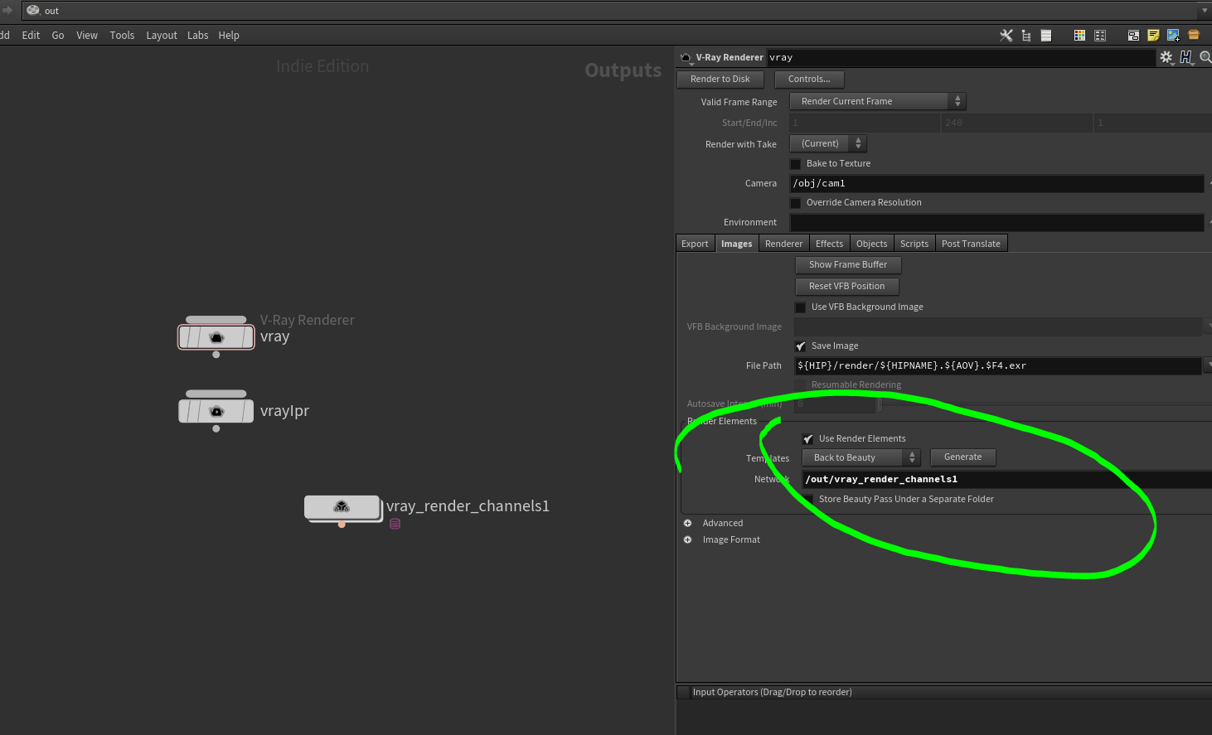Open network display options icon
The height and width of the screenshot is (735, 1212).
(1100, 36)
